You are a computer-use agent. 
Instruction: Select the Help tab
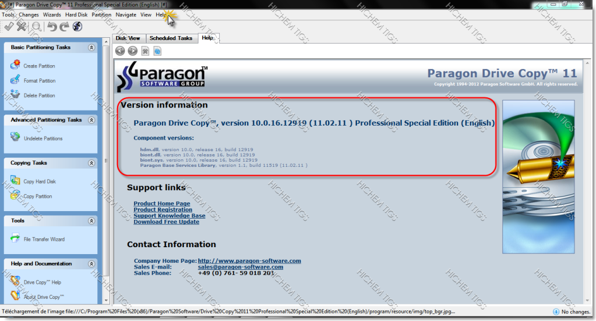coord(208,38)
